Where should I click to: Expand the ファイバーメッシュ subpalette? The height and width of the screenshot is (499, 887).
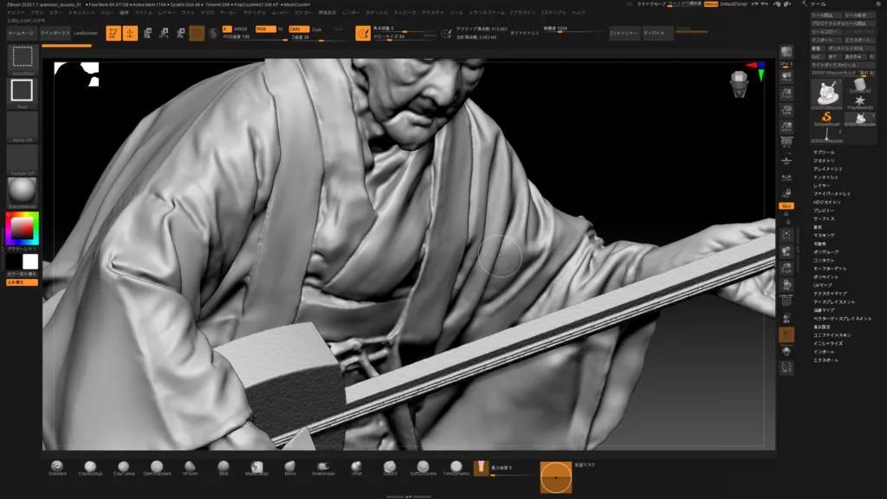tap(832, 194)
